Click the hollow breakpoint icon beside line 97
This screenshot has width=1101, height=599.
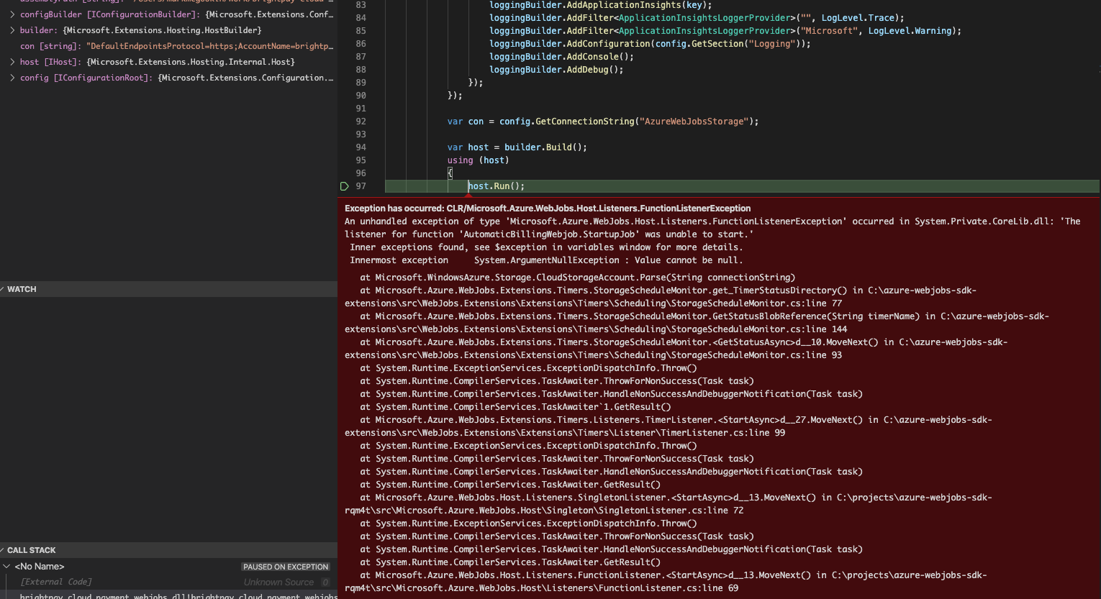[344, 186]
